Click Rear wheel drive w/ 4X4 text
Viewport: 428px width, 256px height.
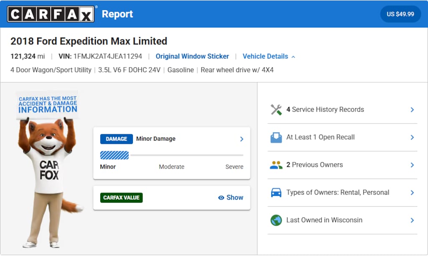click(237, 70)
